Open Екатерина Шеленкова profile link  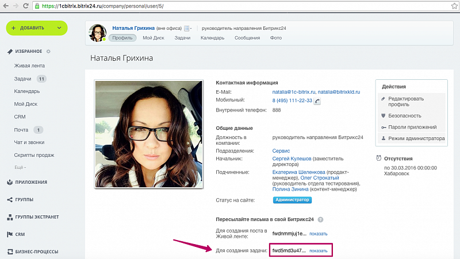pyautogui.click(x=298, y=172)
